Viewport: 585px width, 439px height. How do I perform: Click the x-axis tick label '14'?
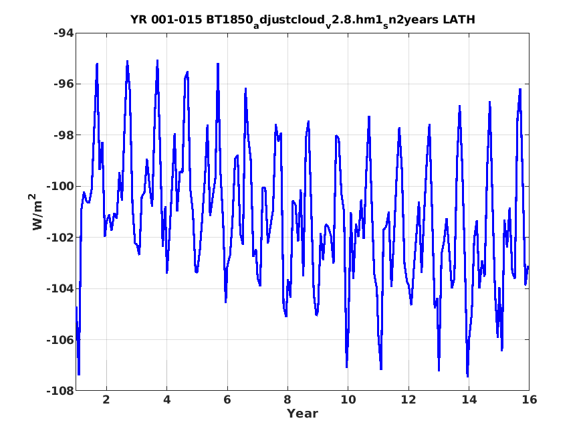tap(469, 400)
